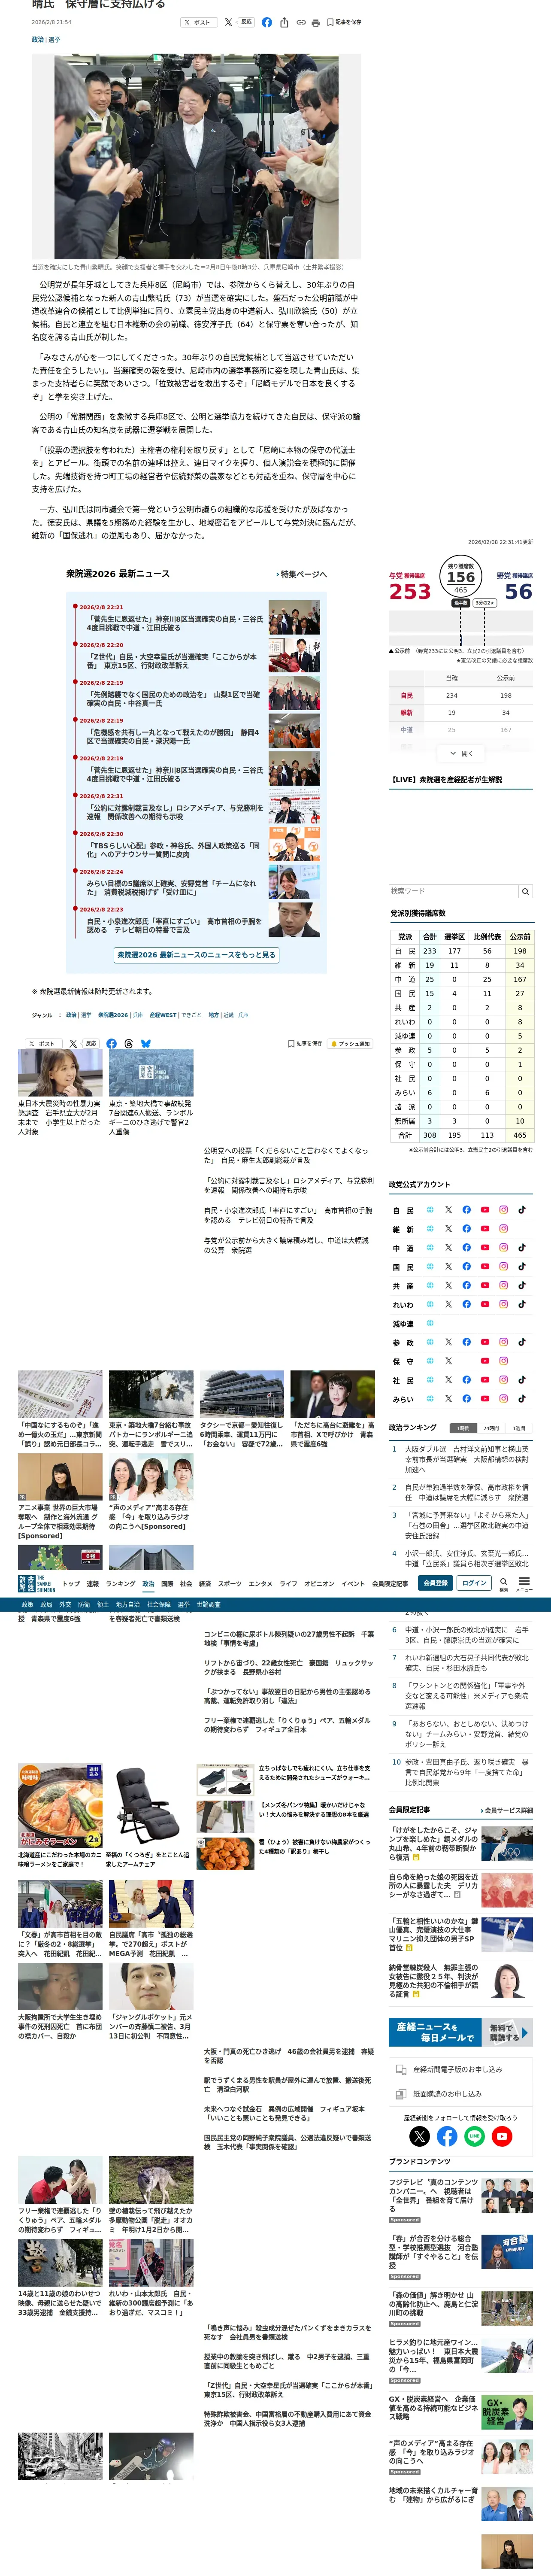Click the ログイン button

(474, 1583)
